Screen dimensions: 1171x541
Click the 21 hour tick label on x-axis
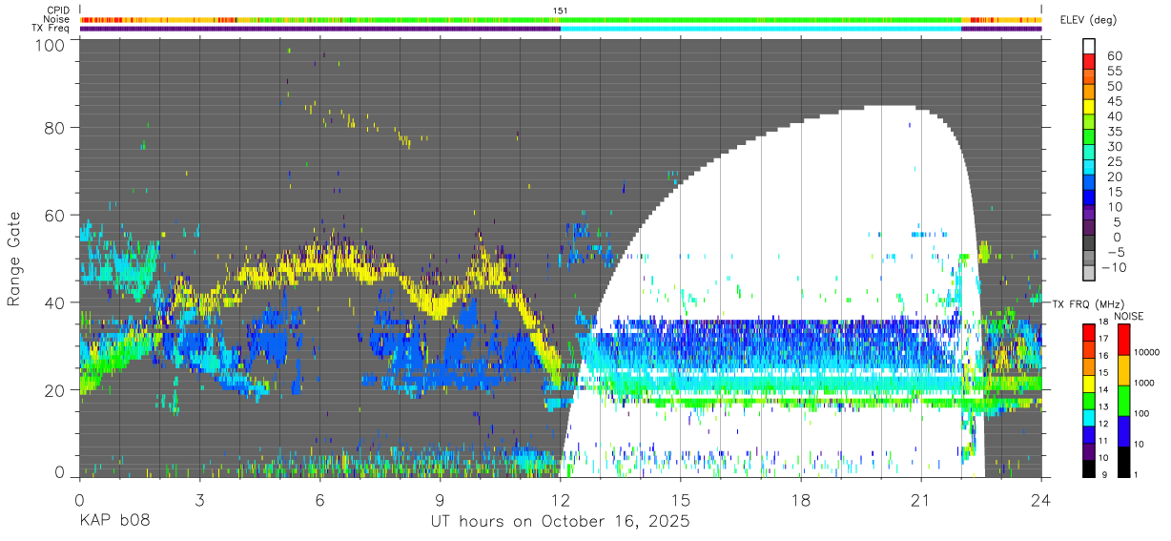[921, 500]
